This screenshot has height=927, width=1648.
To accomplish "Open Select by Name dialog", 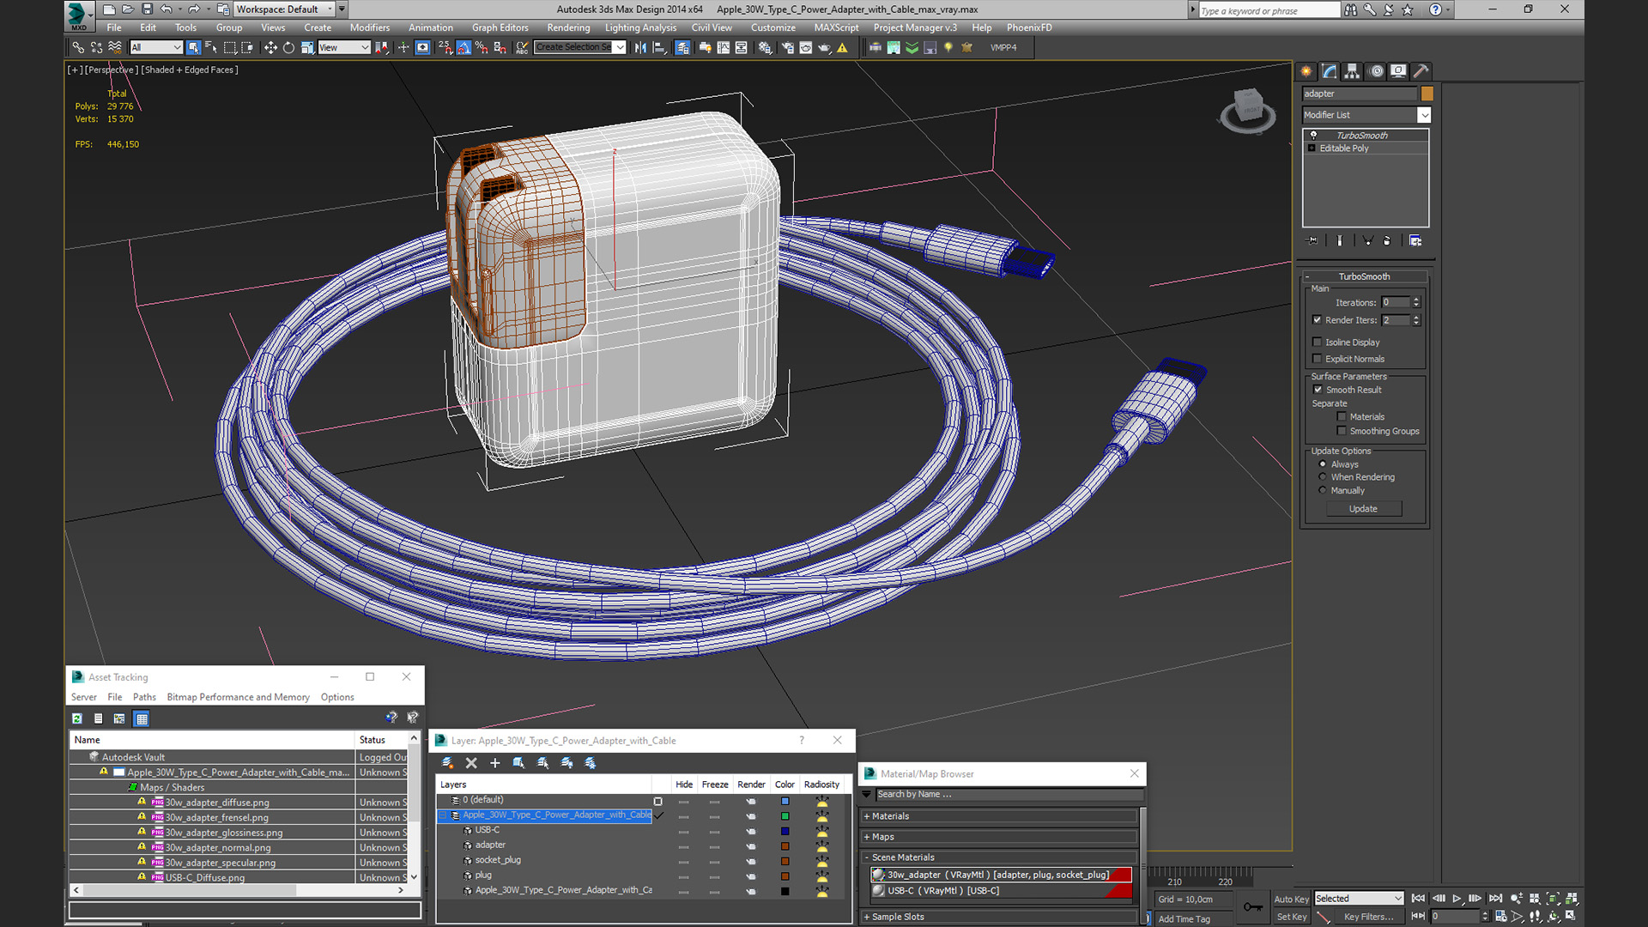I will 211,47.
